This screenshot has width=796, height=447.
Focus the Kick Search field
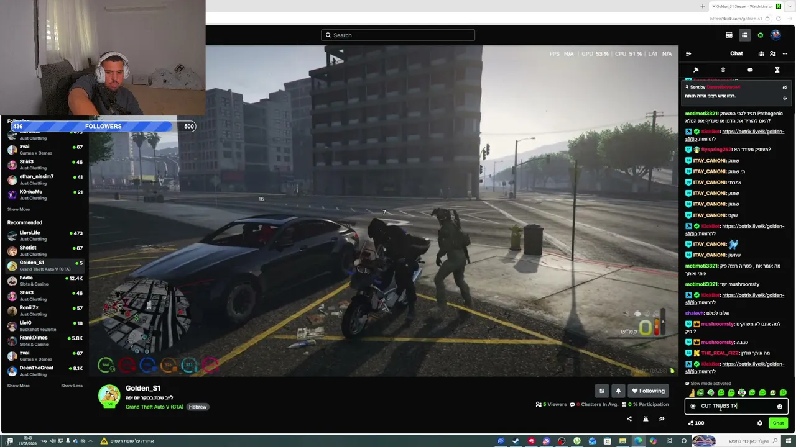pos(398,35)
